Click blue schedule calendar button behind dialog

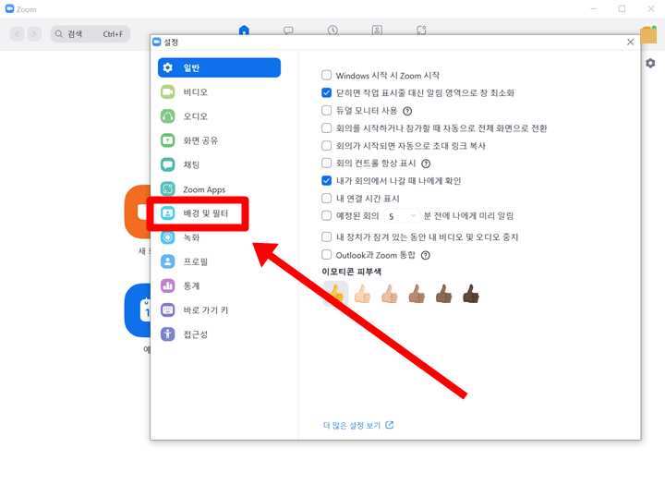click(138, 310)
